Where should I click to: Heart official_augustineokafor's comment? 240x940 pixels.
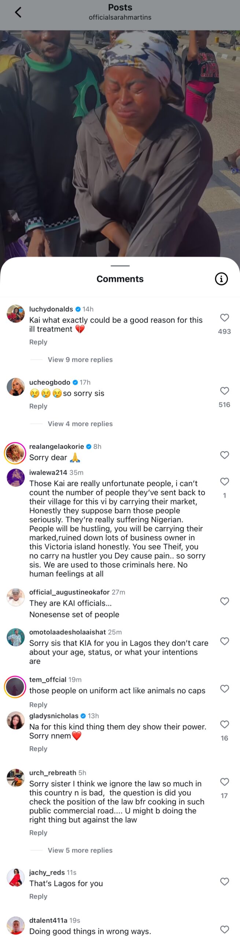(224, 601)
